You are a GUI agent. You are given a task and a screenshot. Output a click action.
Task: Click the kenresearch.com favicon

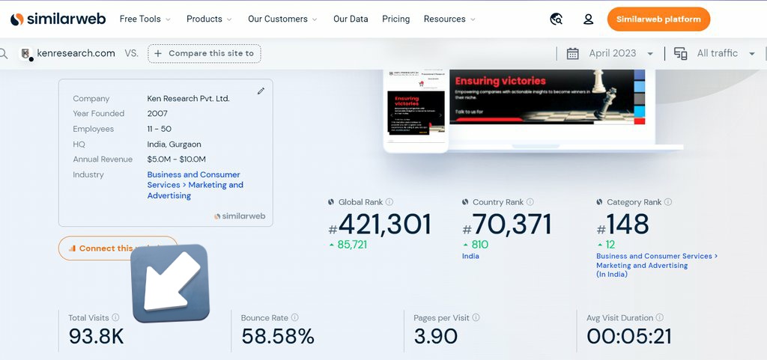(26, 53)
